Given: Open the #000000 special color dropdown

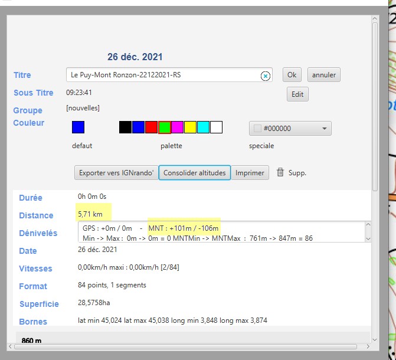Looking at the screenshot, I should (x=290, y=129).
